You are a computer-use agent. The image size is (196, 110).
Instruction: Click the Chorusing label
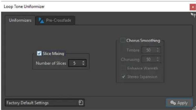click(130, 59)
